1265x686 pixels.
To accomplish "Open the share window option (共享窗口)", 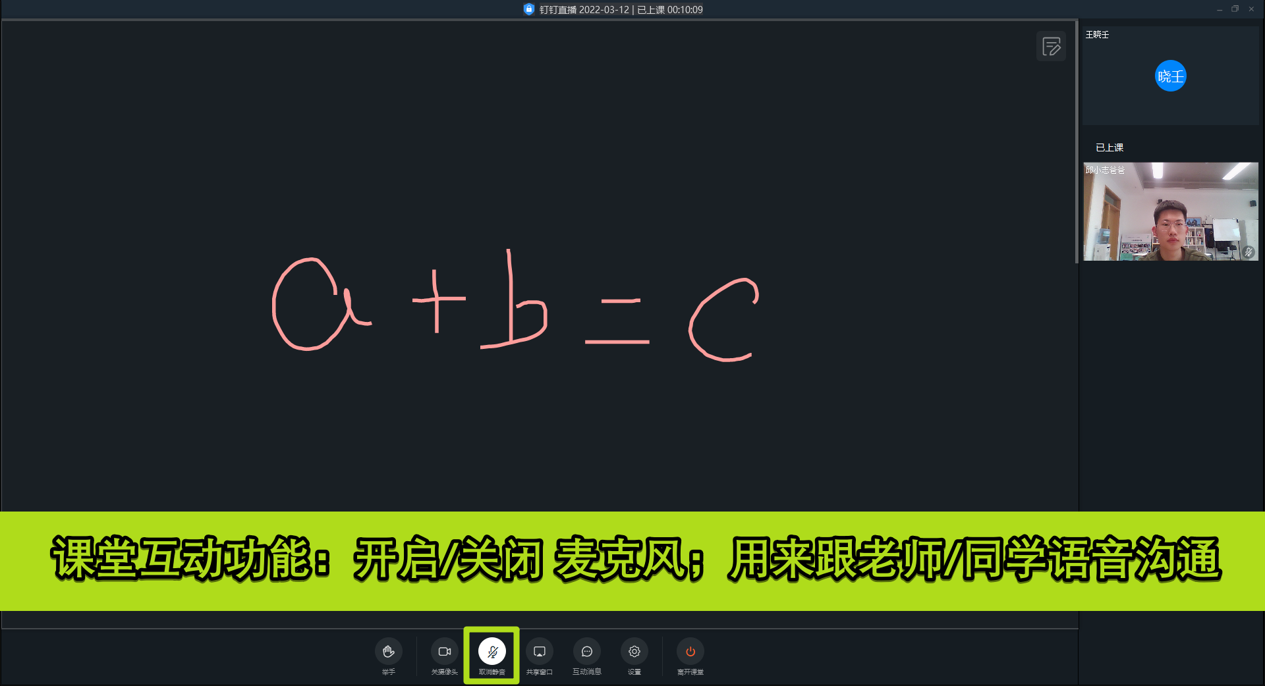I will point(540,656).
